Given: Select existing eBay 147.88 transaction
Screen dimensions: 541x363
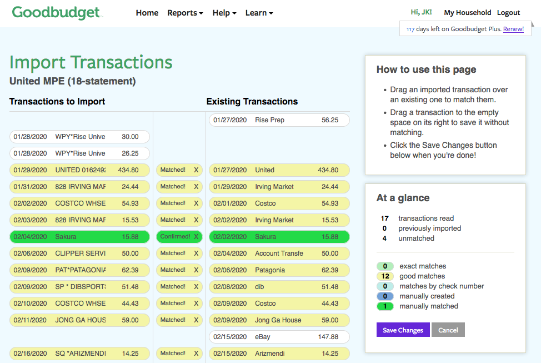Looking at the screenshot, I should point(279,337).
